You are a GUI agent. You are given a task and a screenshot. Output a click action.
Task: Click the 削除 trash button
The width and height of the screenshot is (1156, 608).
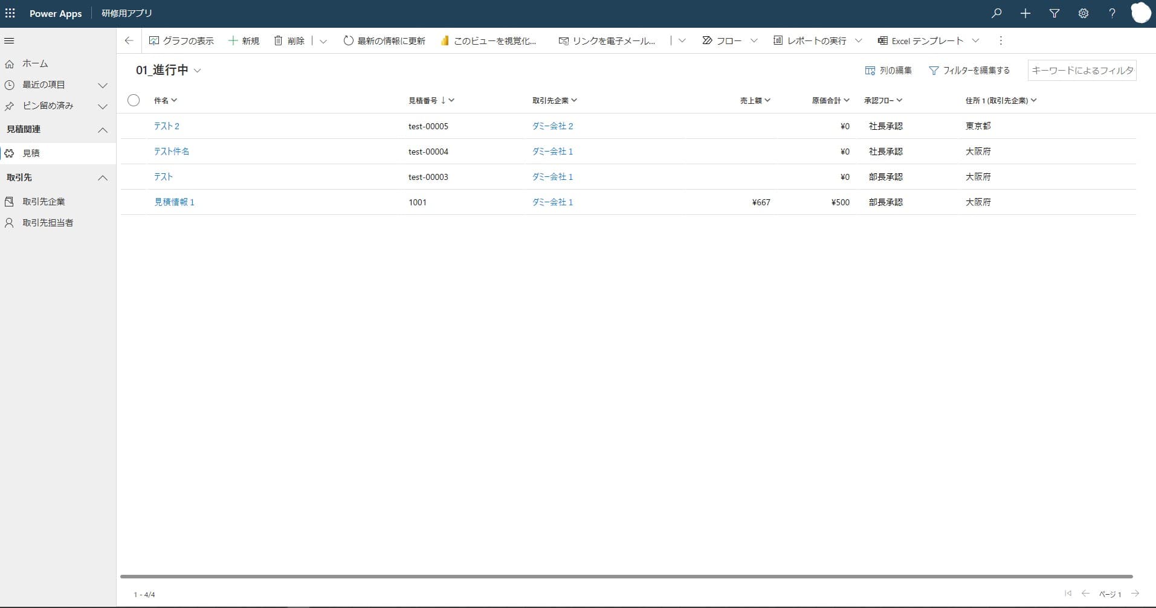[x=289, y=40]
